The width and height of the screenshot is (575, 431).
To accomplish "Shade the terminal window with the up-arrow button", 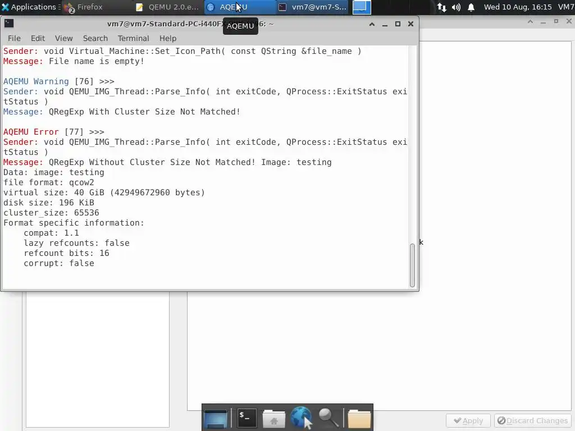I will click(372, 24).
